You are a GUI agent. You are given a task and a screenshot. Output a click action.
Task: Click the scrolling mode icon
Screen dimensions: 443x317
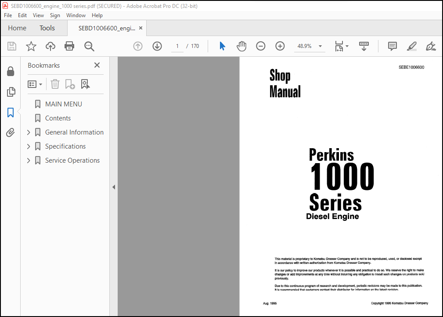click(364, 46)
